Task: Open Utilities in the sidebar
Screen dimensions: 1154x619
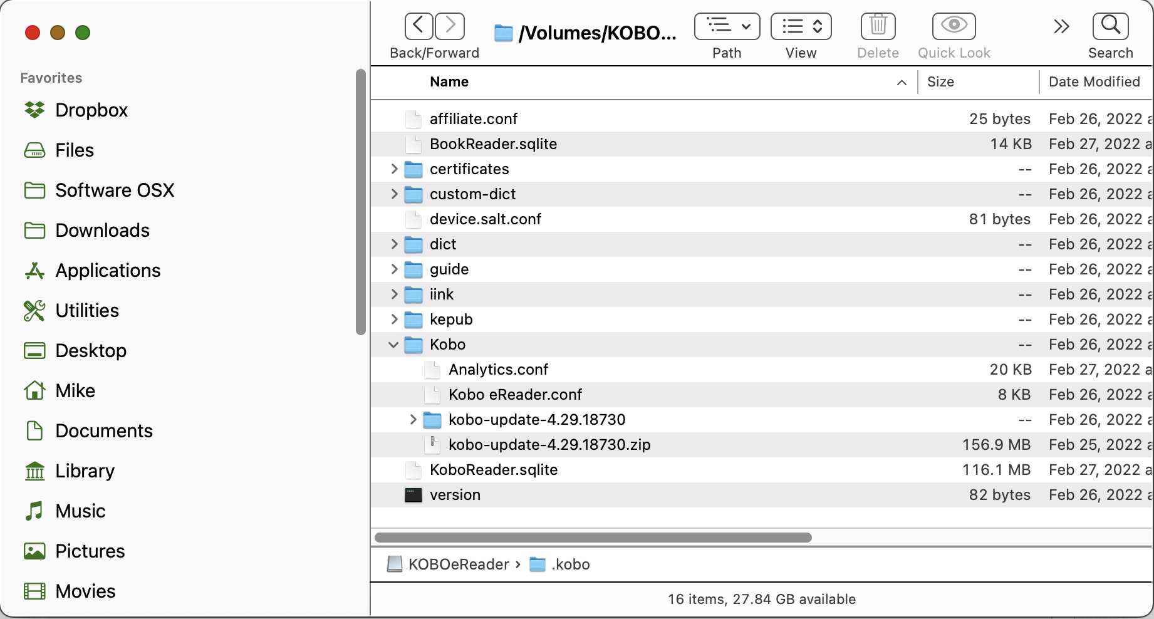Action: point(87,311)
